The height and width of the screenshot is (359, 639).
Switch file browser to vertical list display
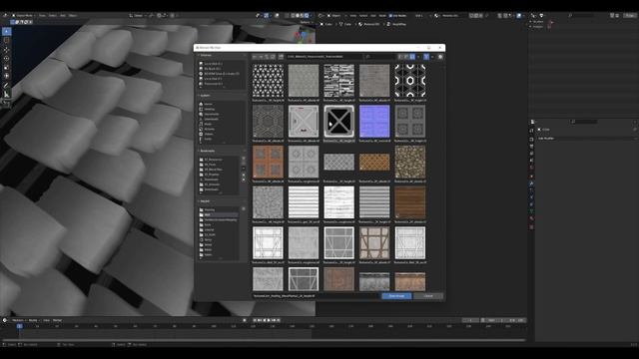(x=400, y=57)
